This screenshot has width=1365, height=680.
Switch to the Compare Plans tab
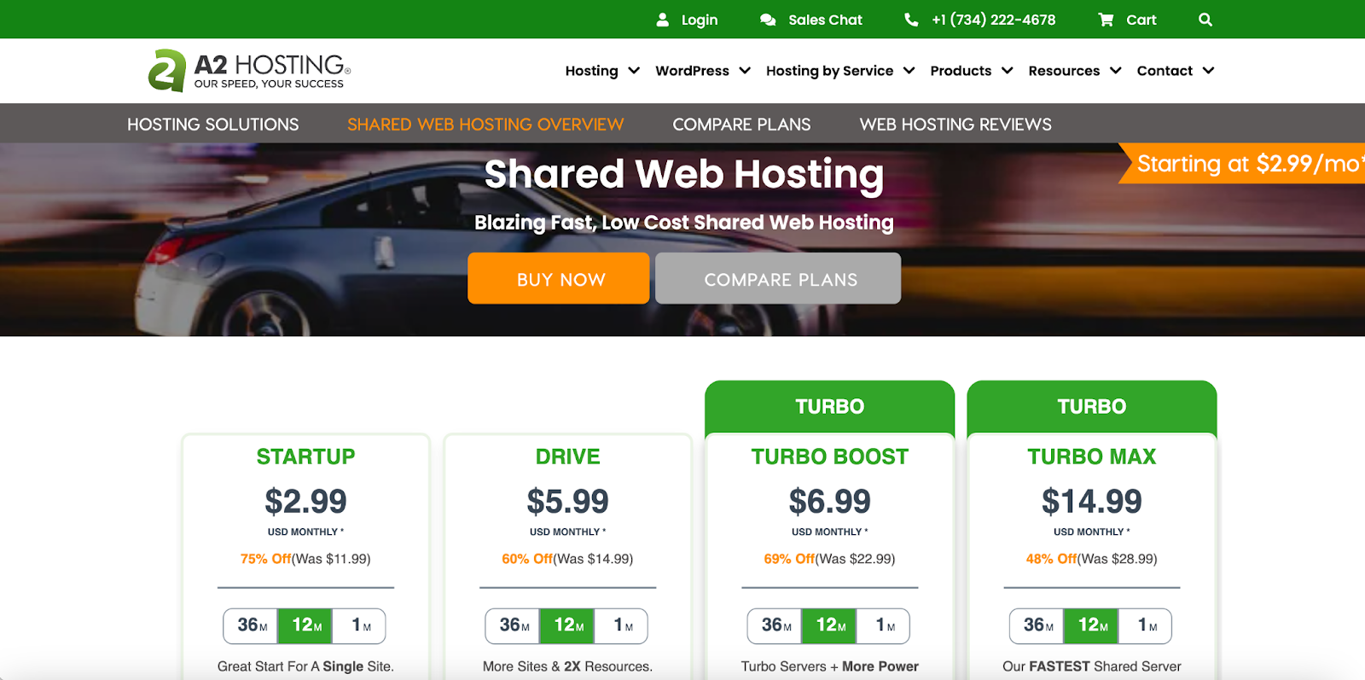coord(741,125)
